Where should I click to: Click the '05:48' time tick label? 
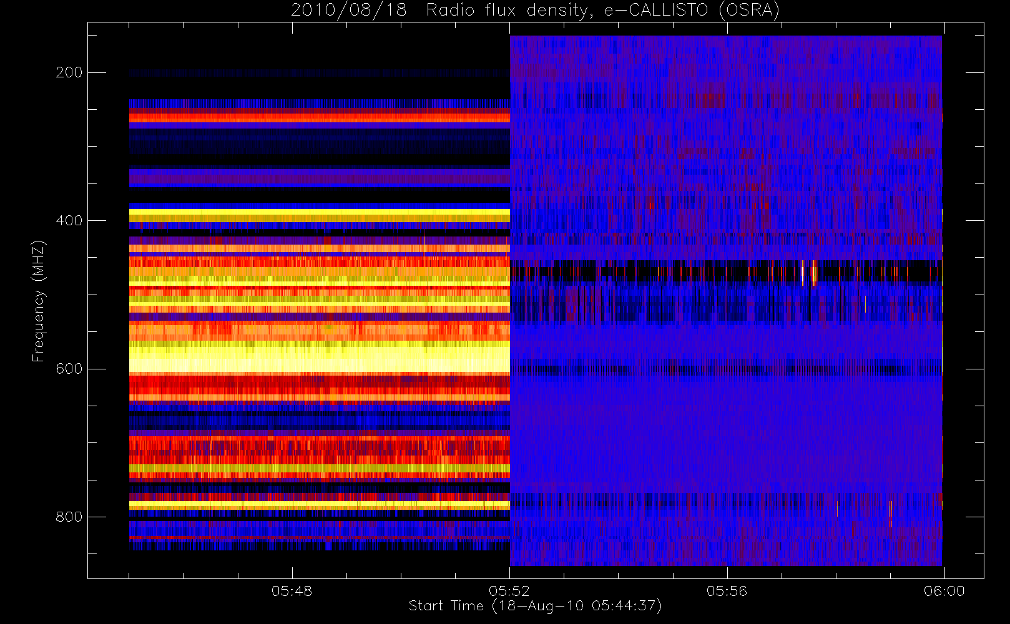[x=292, y=591]
